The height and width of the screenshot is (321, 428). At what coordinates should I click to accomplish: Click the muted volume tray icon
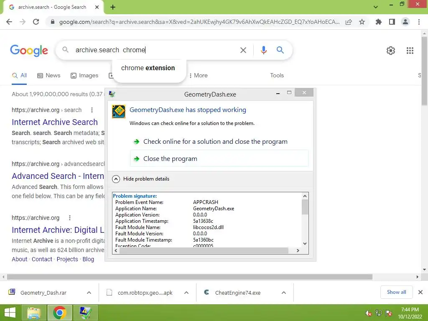pos(369,313)
